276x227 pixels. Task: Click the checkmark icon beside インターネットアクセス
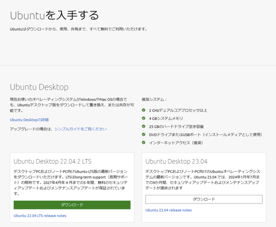(144, 142)
